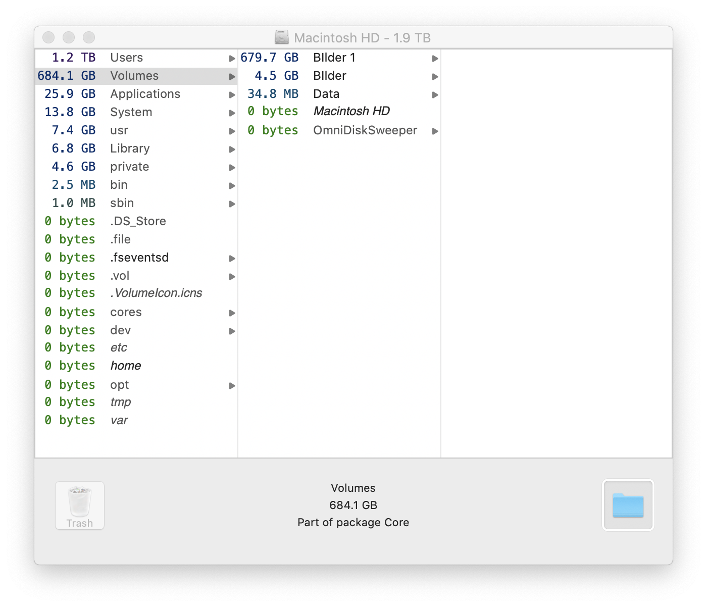Expand the private folder arrow
Screen dimensions: 707x607
[232, 168]
